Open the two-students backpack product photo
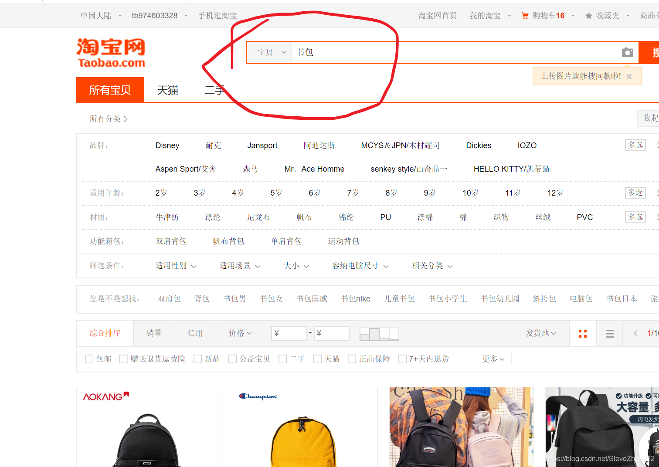The width and height of the screenshot is (659, 467). pyautogui.click(x=462, y=427)
